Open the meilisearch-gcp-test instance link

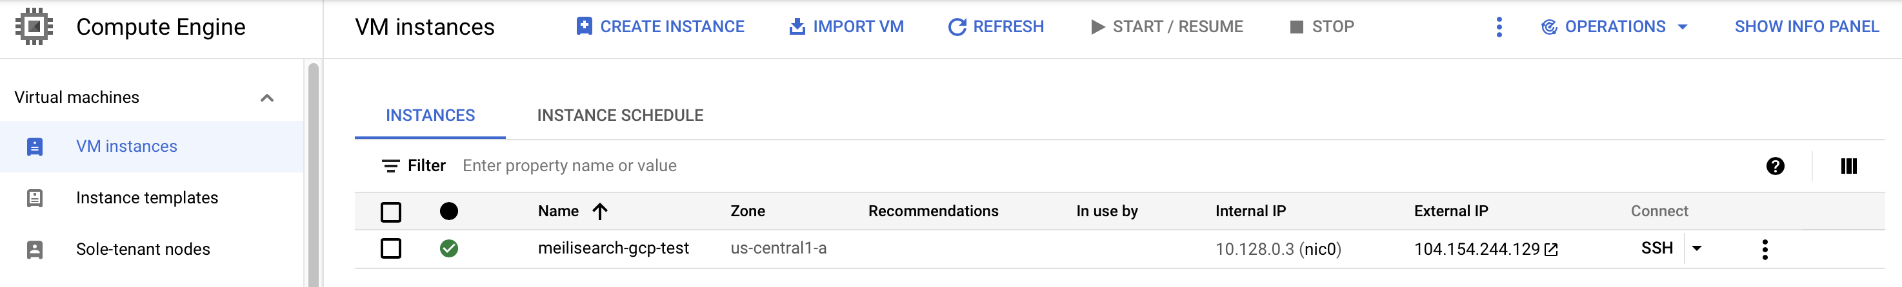click(x=613, y=249)
